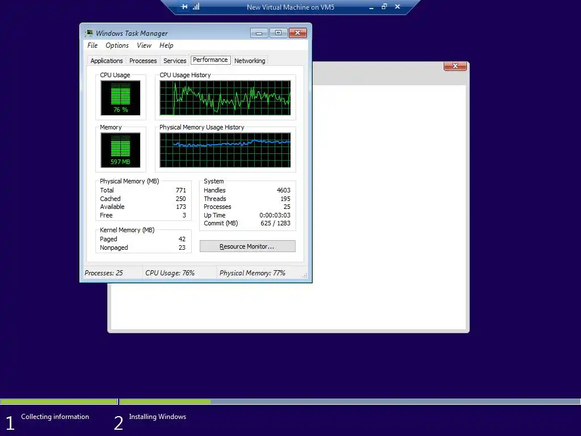Click the Available memory value 173
581x436 pixels.
(181, 207)
